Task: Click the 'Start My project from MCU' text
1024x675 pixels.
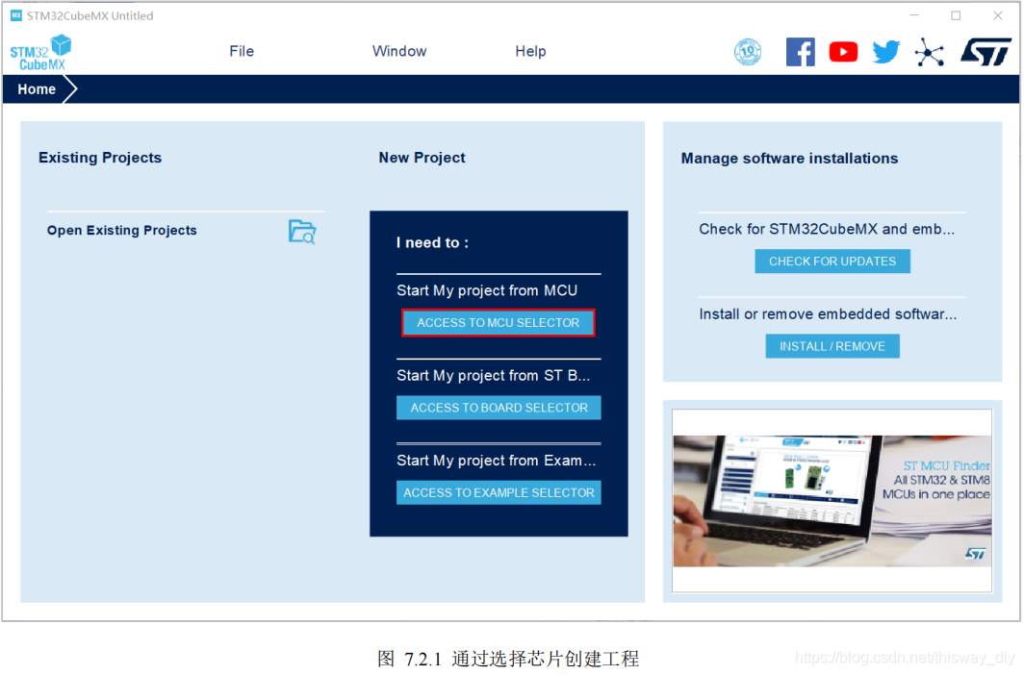Action: [x=487, y=290]
